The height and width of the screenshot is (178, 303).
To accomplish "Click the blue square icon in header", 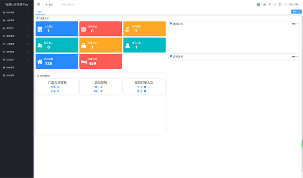I will point(258,5).
